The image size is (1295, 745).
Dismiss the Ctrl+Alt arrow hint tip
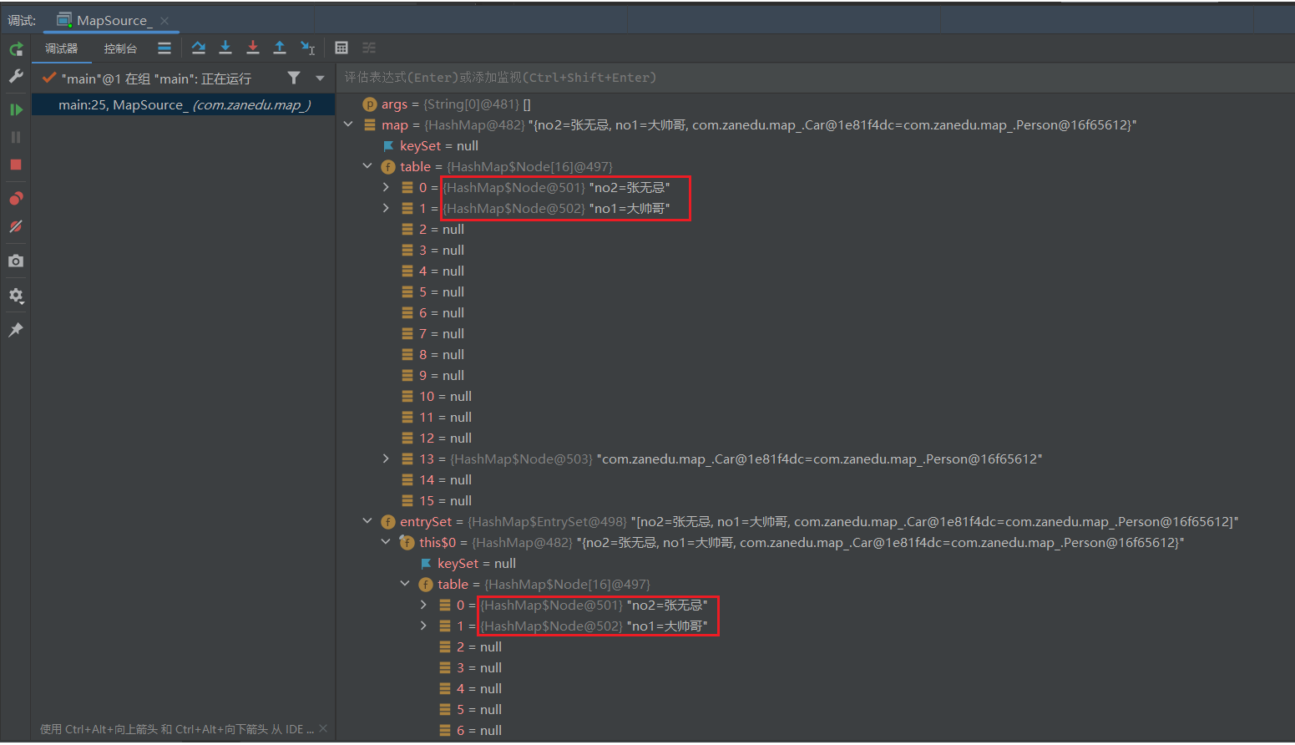coord(323,728)
